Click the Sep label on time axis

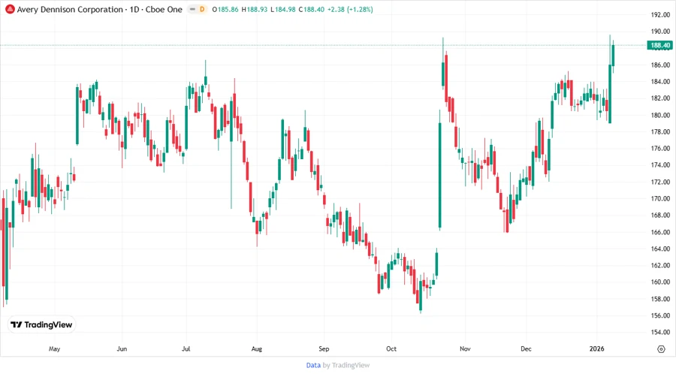click(324, 348)
